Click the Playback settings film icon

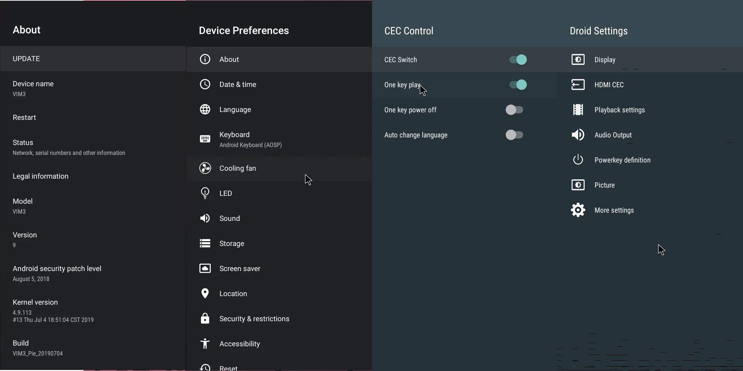click(x=578, y=110)
